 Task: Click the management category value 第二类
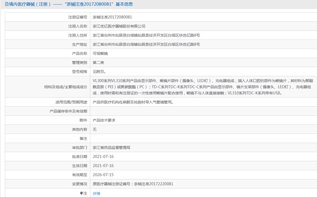point(98,63)
